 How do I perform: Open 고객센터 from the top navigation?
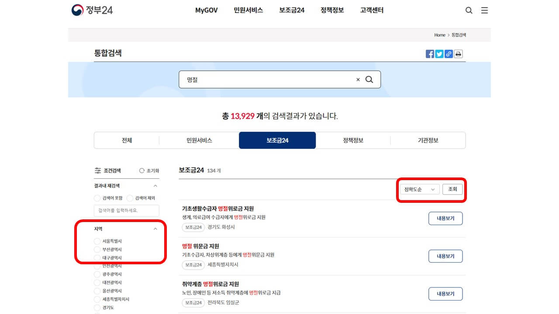(x=371, y=10)
